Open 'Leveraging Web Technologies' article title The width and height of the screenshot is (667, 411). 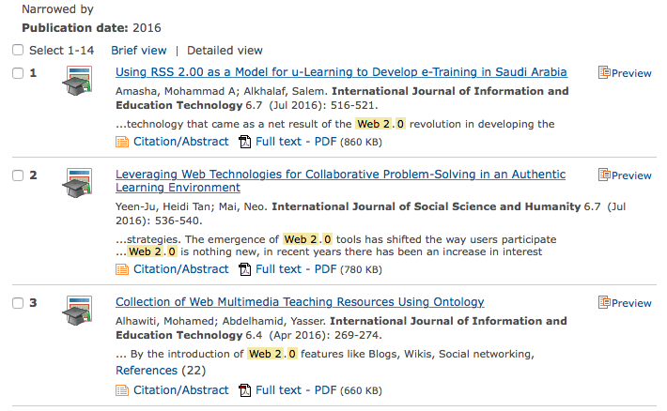coord(340,175)
